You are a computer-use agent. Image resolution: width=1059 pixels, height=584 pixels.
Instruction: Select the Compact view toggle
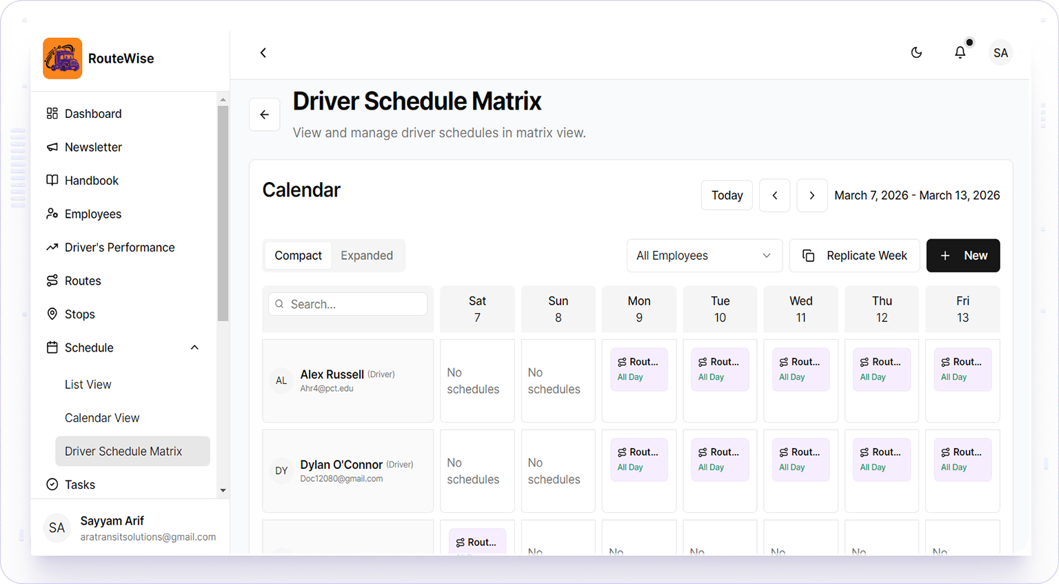coord(298,256)
